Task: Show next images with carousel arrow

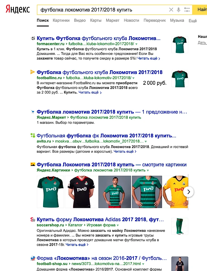Action: pos(188,192)
